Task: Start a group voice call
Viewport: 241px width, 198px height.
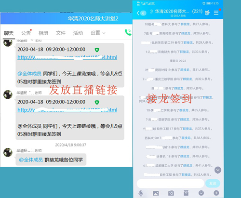Action: coord(128,32)
